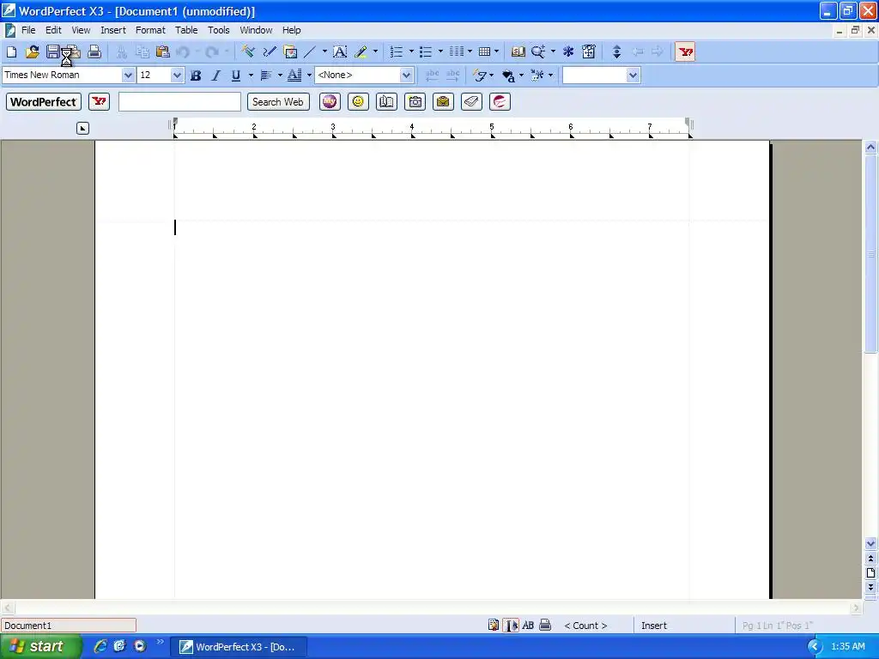Open a file with the folder icon

[x=33, y=52]
